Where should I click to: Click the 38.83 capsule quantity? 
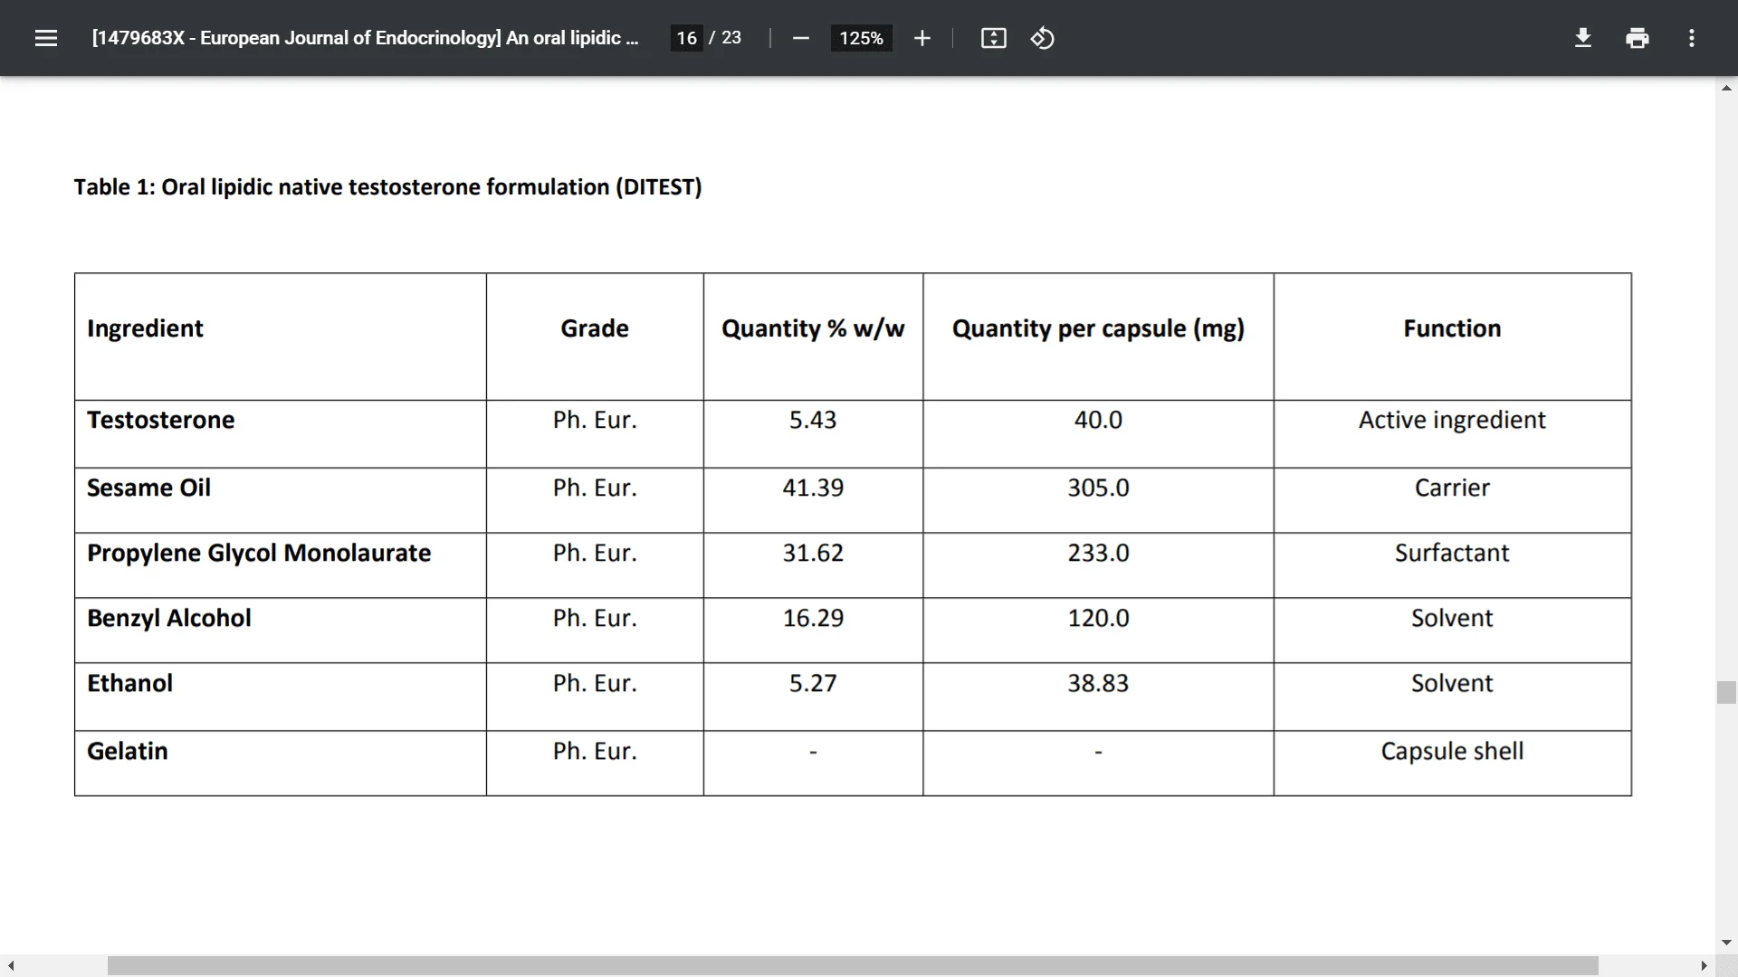coord(1098,683)
